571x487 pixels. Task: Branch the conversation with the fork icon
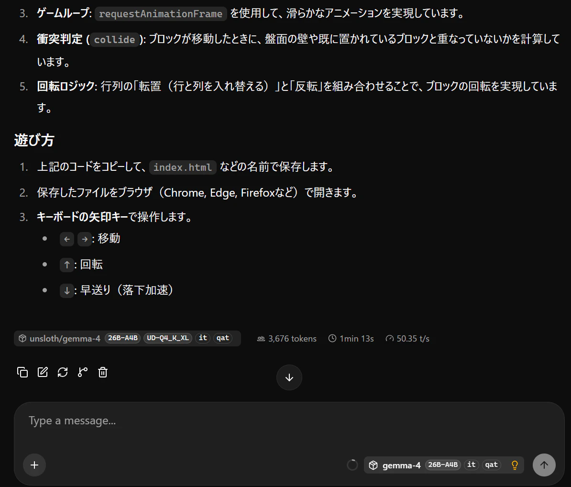click(83, 372)
